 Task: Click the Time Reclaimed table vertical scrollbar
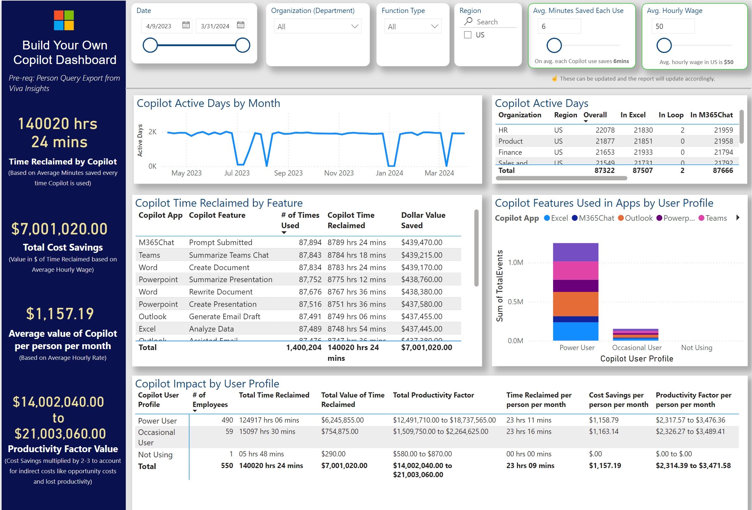pos(476,248)
